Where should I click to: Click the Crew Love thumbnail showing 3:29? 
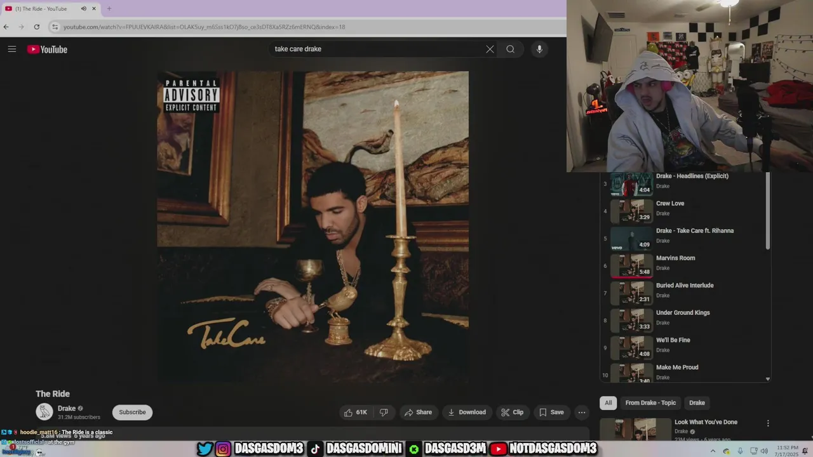(x=632, y=211)
